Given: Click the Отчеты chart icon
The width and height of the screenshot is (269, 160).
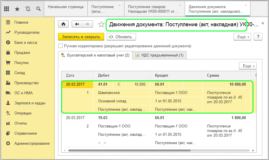Looking at the screenshot, I should coord(8,123).
